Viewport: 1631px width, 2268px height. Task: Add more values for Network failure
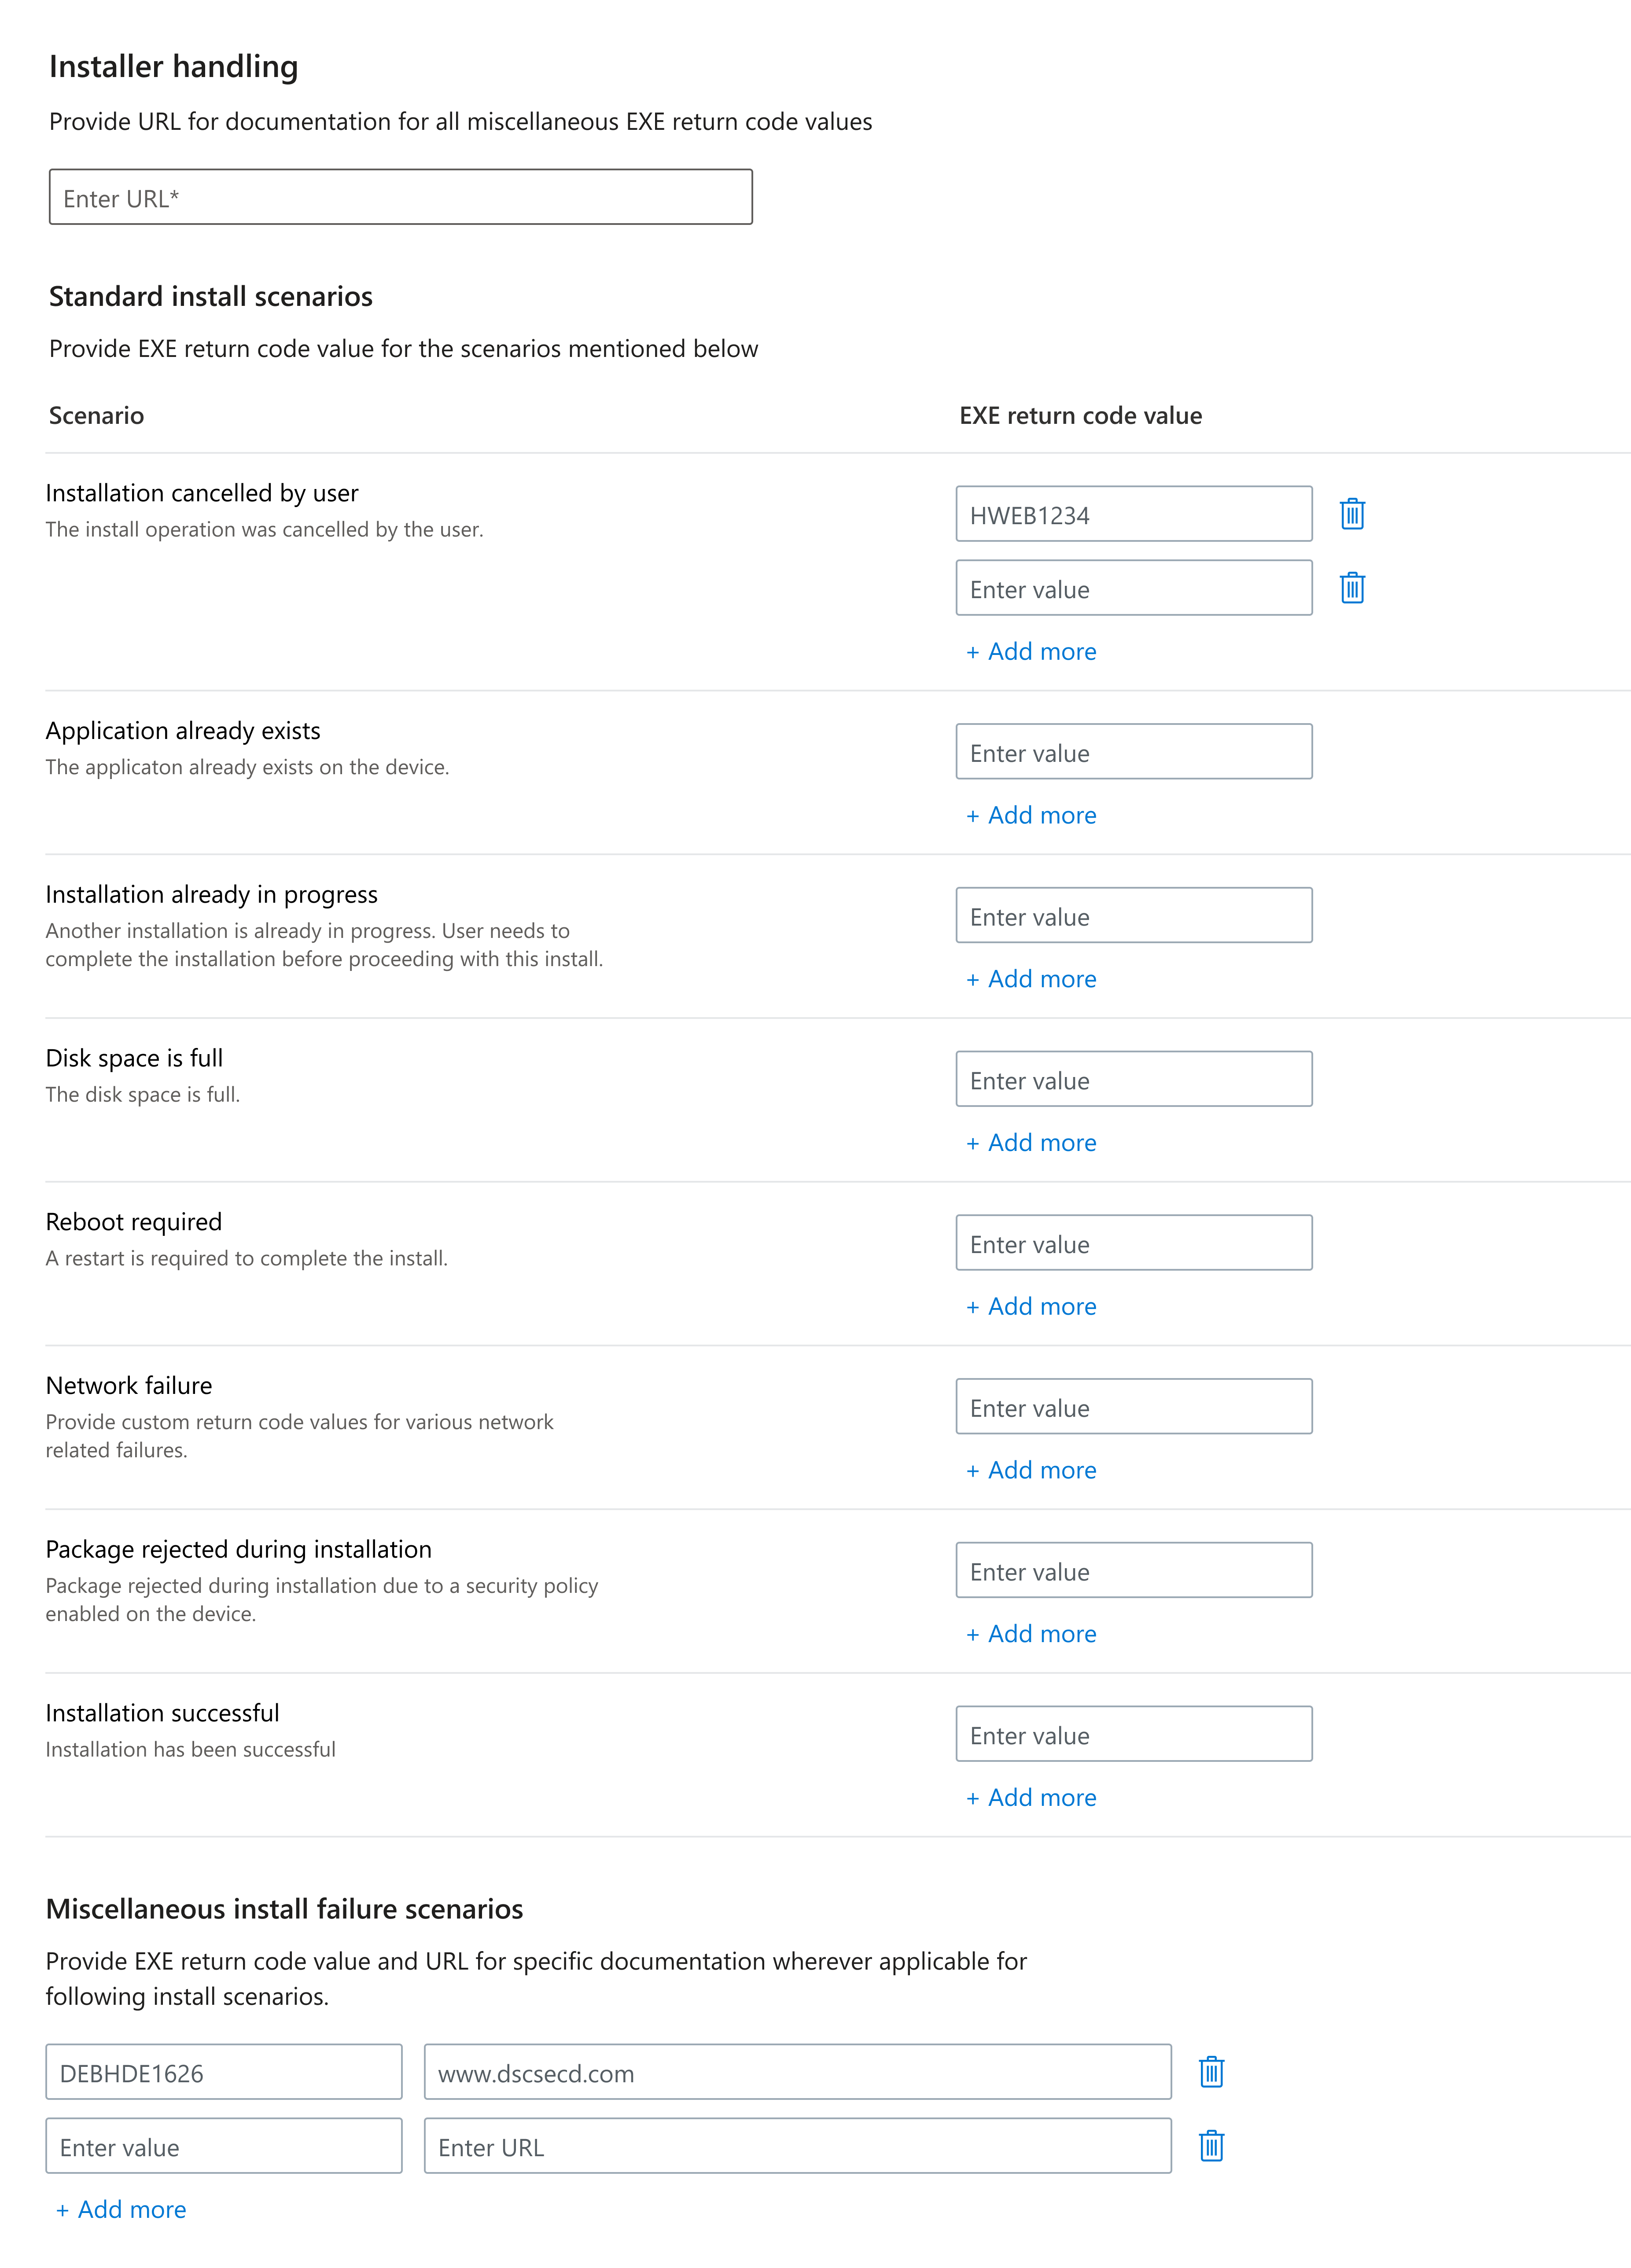[x=1030, y=1470]
